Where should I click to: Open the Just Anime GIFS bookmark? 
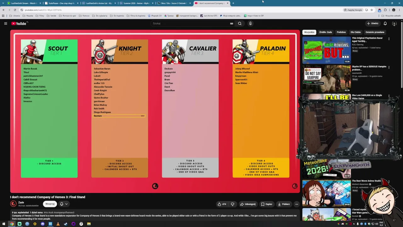[209, 16]
